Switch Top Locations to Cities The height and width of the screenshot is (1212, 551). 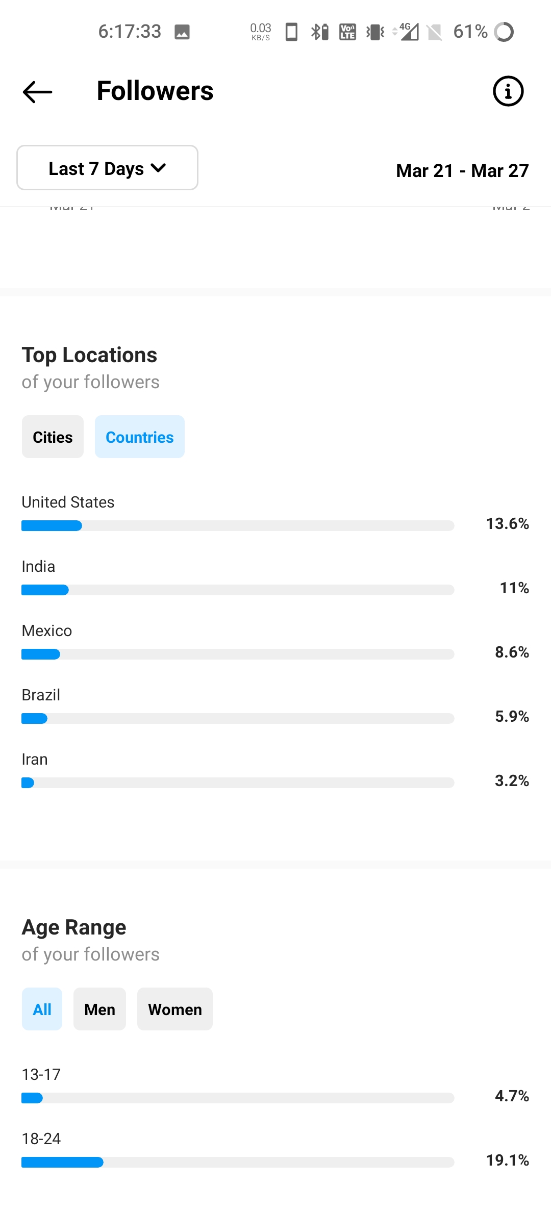[53, 437]
